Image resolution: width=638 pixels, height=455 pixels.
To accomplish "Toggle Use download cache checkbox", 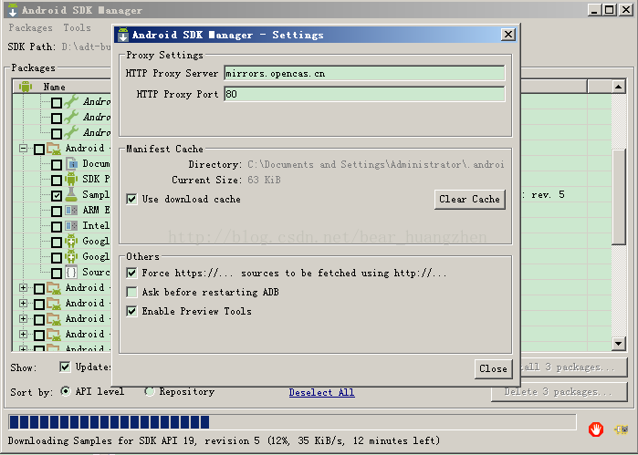I will pos(131,200).
